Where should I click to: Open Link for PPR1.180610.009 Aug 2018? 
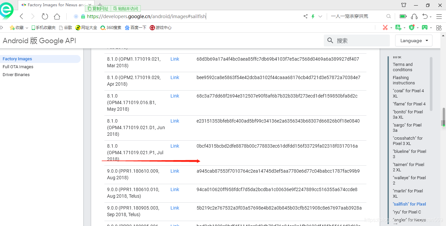[x=175, y=171]
